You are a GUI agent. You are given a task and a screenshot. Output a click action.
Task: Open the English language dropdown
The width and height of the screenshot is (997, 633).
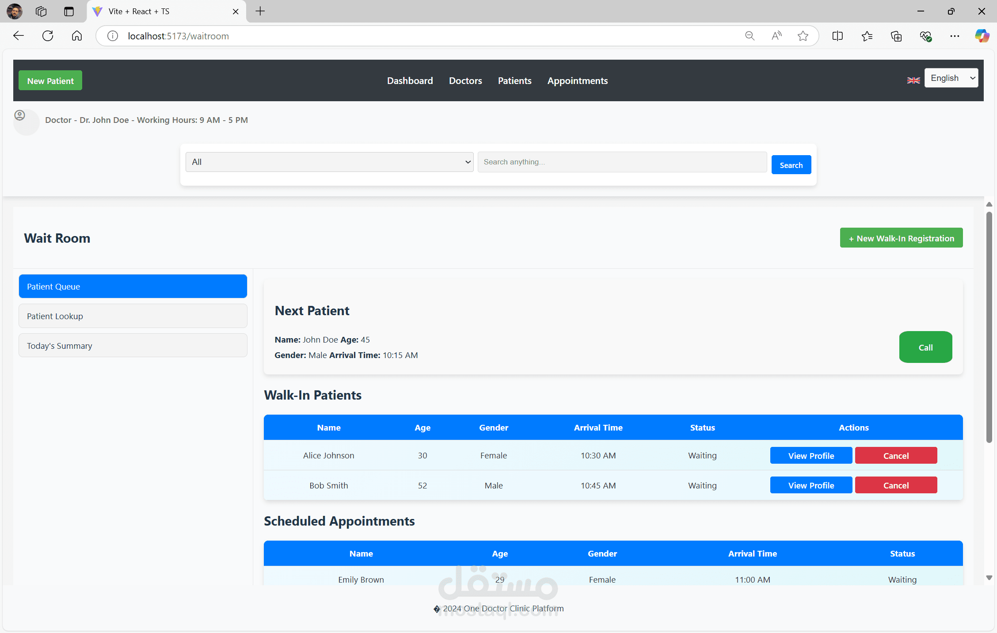click(x=951, y=78)
